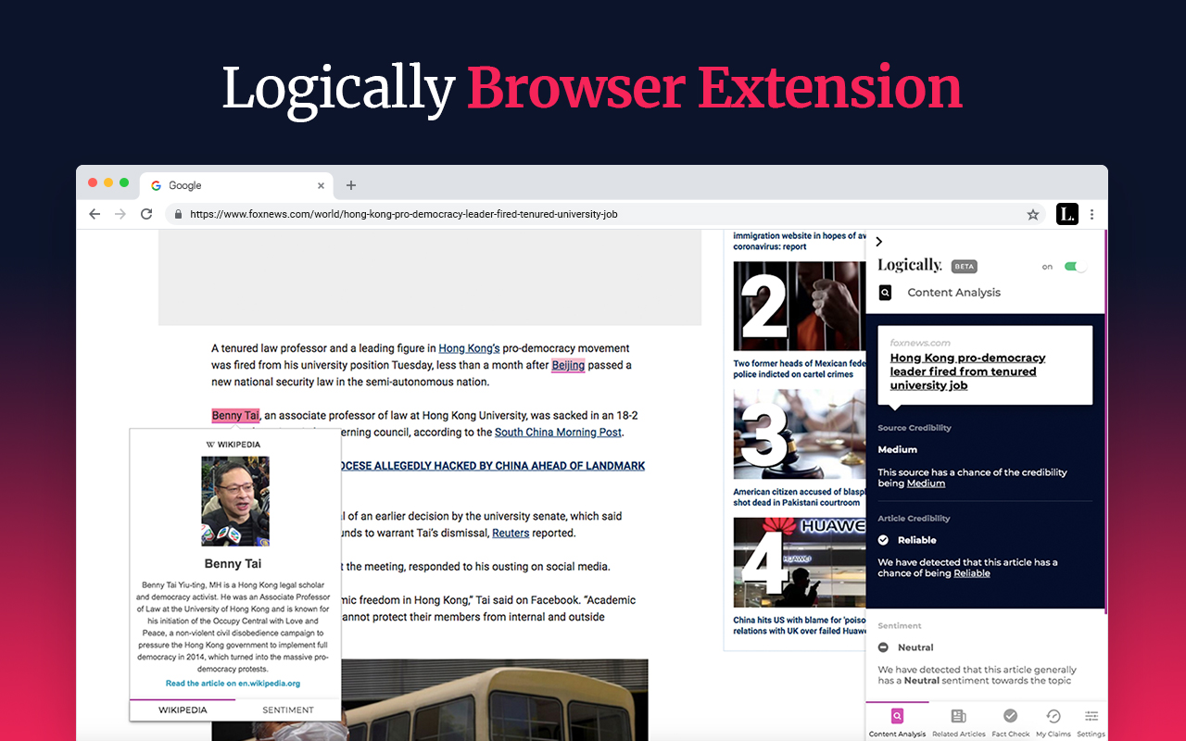
Task: Open the 'South China Morning Post' link
Action: (x=558, y=433)
